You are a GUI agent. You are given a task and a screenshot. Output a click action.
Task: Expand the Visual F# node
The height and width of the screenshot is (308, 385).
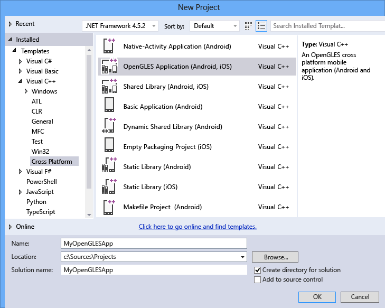[21, 172]
